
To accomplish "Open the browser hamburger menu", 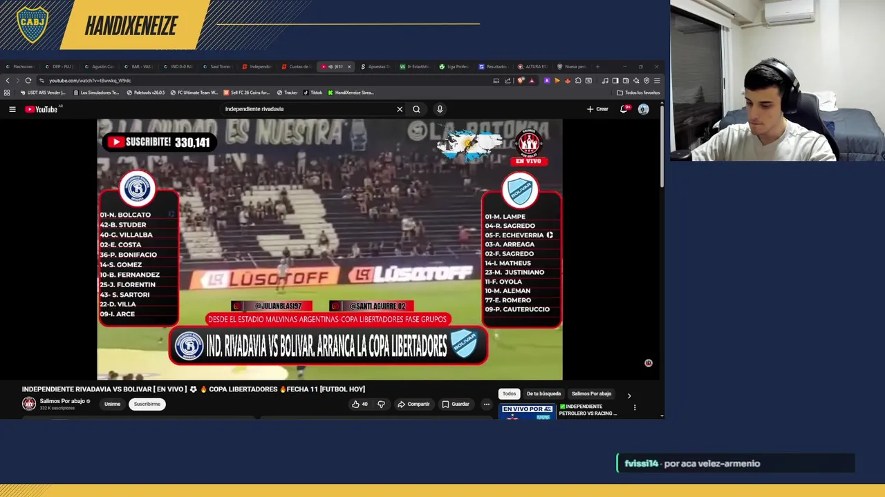I will click(x=657, y=80).
